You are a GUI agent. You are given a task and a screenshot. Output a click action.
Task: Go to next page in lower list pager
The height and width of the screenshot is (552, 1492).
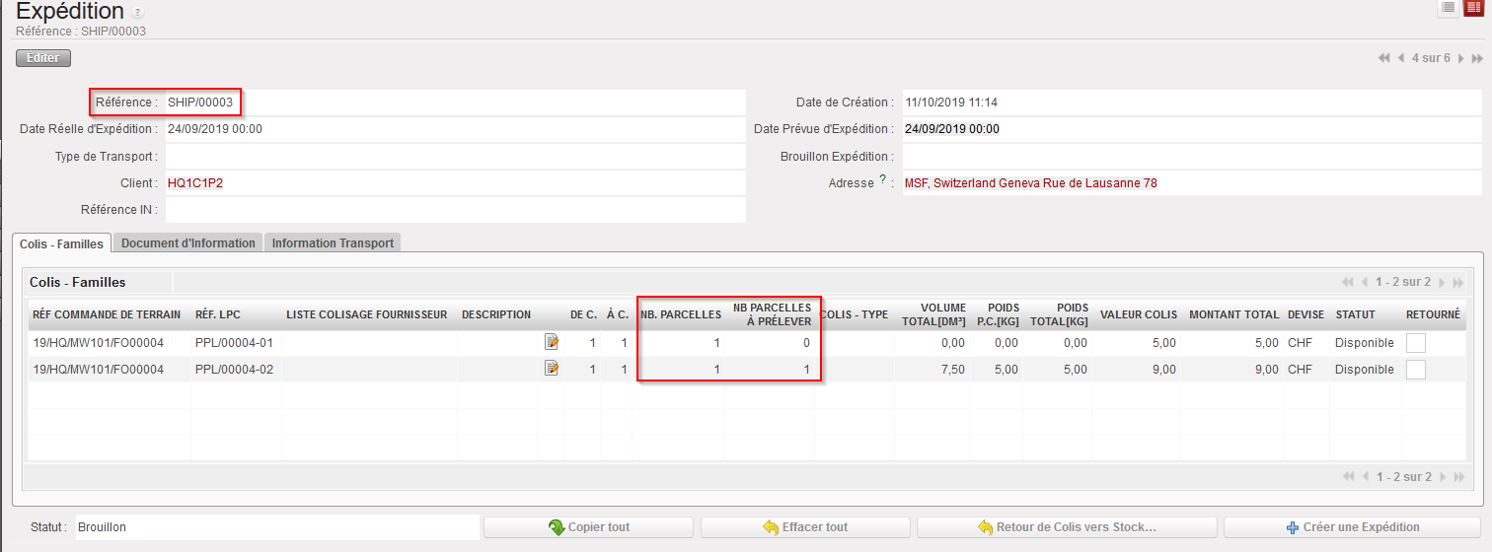[x=1442, y=476]
